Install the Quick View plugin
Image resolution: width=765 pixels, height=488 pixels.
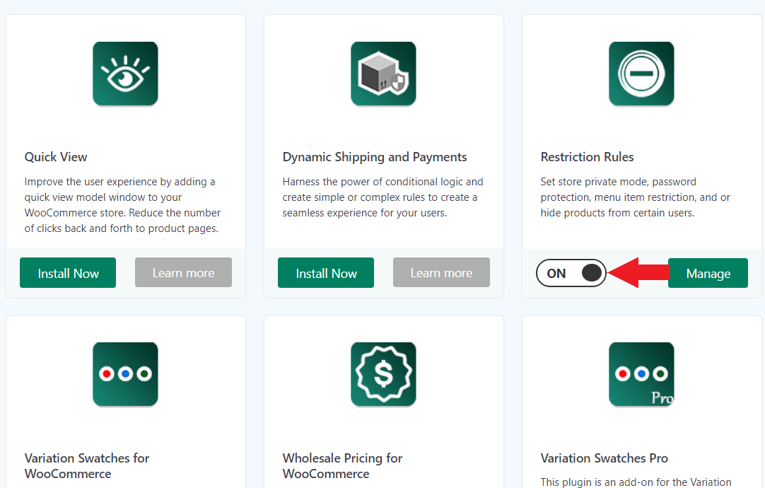coord(68,273)
